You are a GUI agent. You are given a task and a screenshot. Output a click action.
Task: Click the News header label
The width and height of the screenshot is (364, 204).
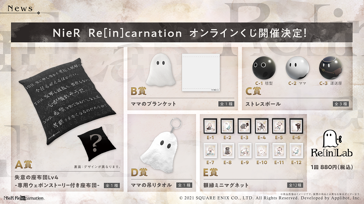pos(20,9)
